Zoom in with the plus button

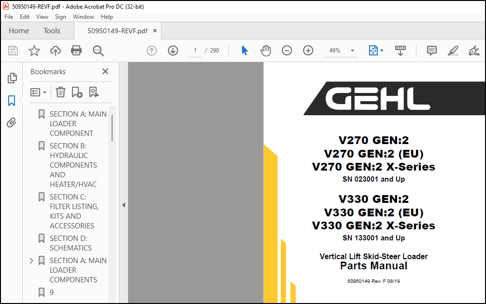pos(308,51)
